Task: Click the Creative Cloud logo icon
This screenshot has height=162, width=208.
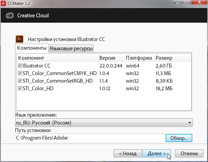Action: point(10,15)
